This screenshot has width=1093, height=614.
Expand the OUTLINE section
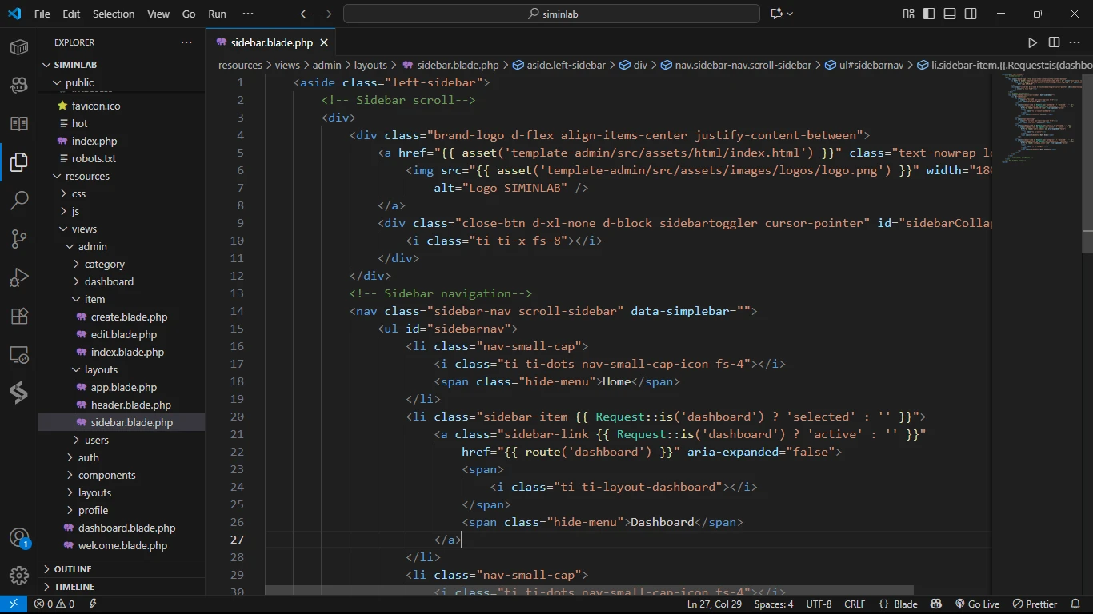point(73,569)
